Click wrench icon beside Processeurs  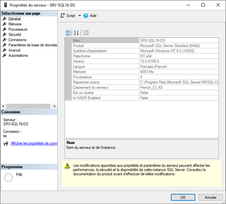pyautogui.click(x=5, y=29)
